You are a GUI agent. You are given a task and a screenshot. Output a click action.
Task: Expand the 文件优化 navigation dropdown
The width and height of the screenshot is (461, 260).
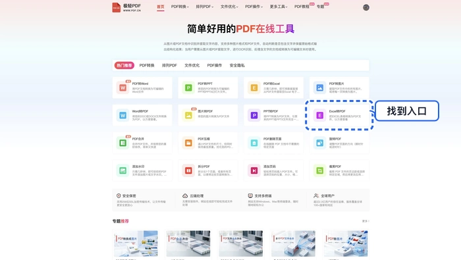pos(229,7)
